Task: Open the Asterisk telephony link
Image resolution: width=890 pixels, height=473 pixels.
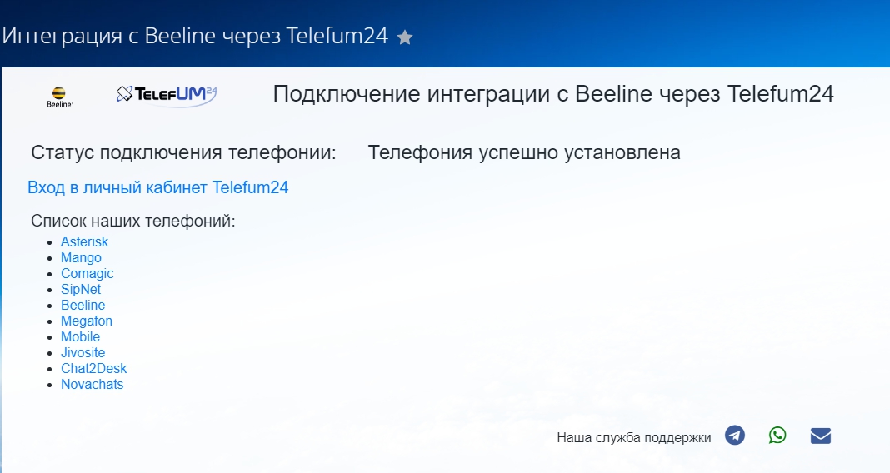Action: coord(84,241)
